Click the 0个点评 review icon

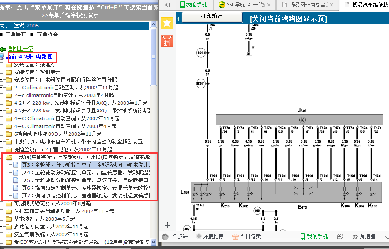click(x=165, y=237)
